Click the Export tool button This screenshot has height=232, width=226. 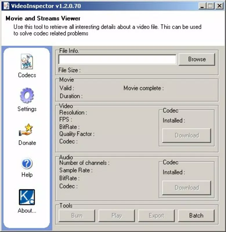point(156,215)
